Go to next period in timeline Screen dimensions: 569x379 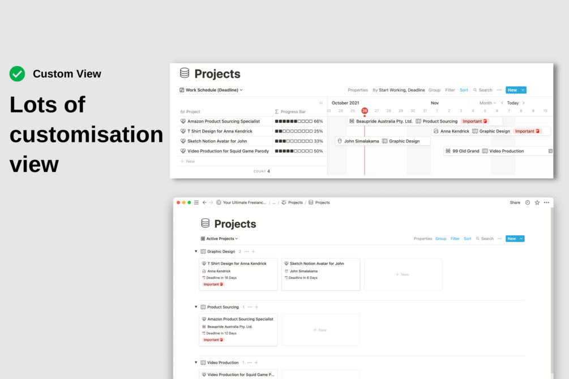(523, 103)
